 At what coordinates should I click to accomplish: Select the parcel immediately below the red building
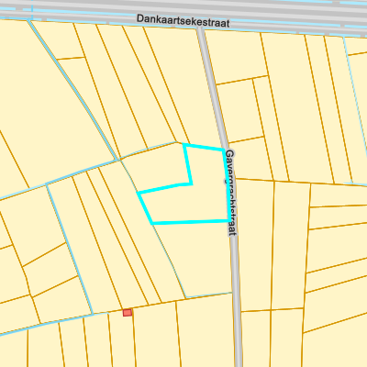(x=121, y=339)
